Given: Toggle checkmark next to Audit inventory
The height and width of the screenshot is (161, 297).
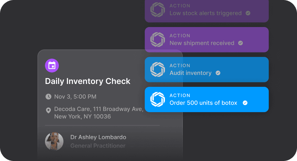Looking at the screenshot, I should [218, 73].
